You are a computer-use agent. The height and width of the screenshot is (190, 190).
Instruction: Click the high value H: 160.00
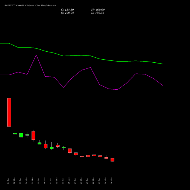(98, 10)
